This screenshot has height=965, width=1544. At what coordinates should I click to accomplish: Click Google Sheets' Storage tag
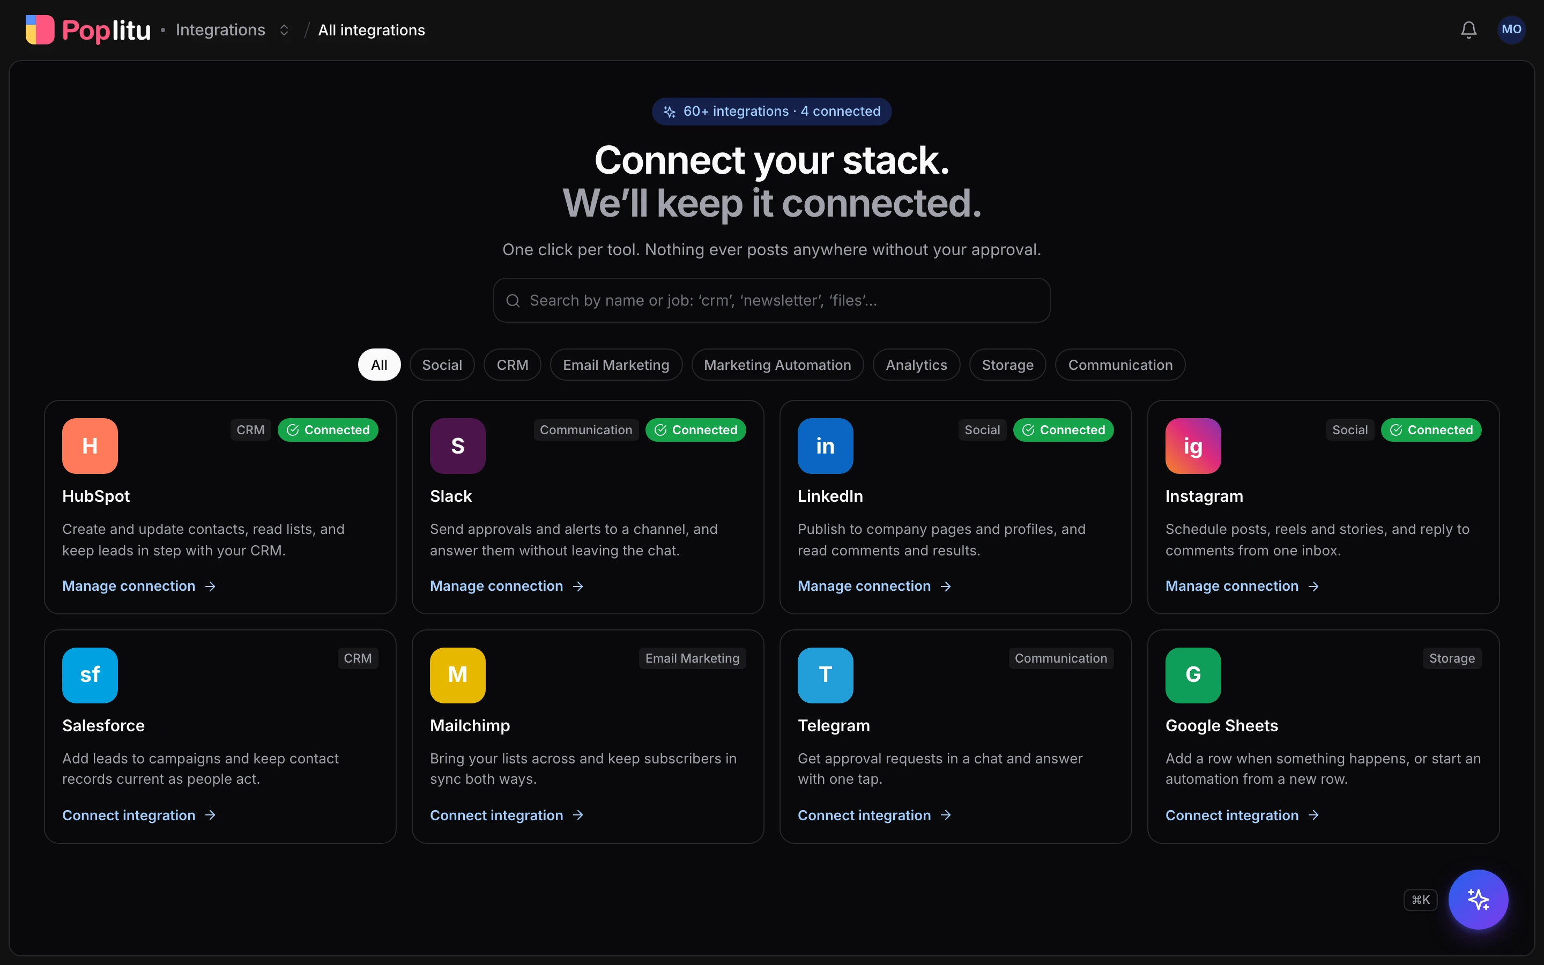coord(1451,658)
